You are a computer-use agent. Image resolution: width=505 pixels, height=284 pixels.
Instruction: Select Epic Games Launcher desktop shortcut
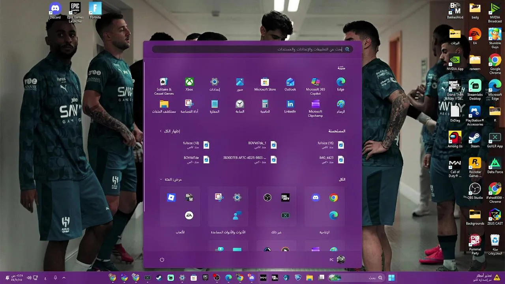click(x=75, y=12)
